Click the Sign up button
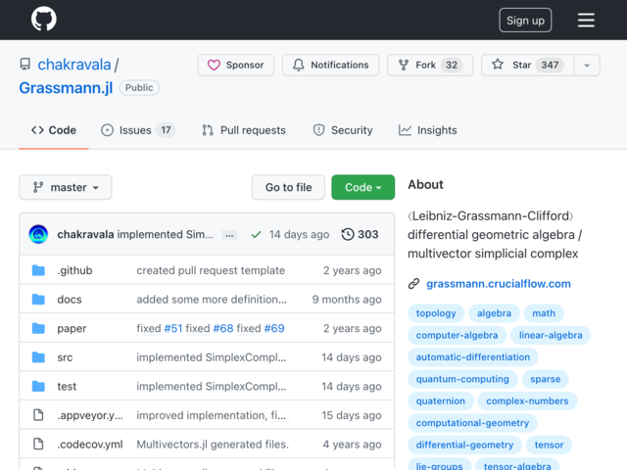627x470 pixels. [x=525, y=20]
